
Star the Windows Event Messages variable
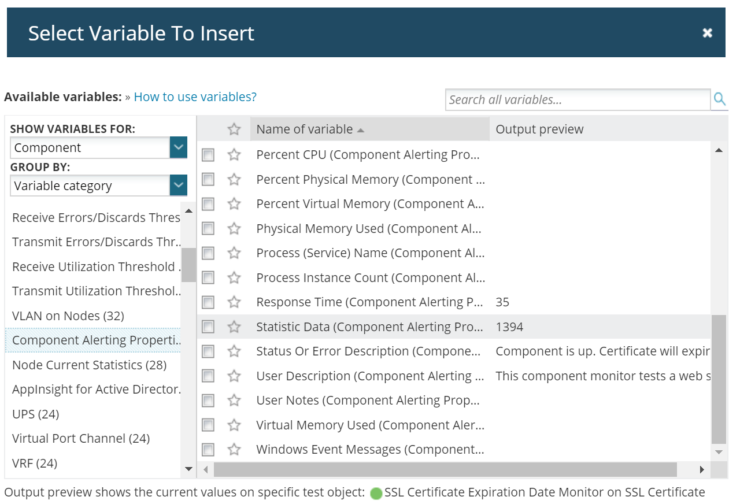(x=234, y=450)
